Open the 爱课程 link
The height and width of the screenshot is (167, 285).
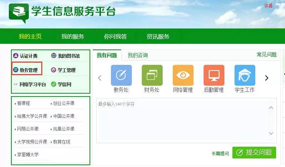[x=23, y=104]
